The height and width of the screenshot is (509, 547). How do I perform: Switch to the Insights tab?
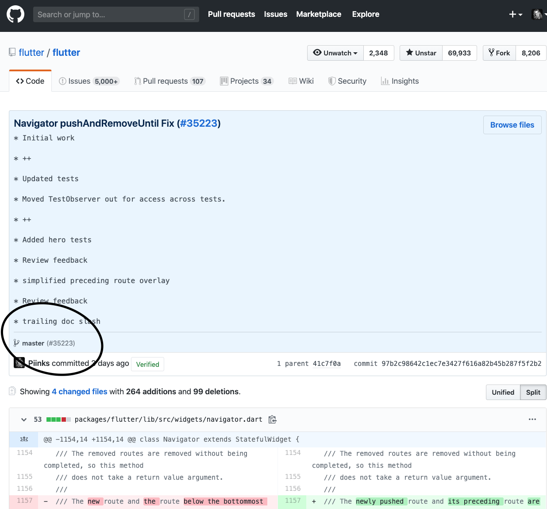point(400,81)
